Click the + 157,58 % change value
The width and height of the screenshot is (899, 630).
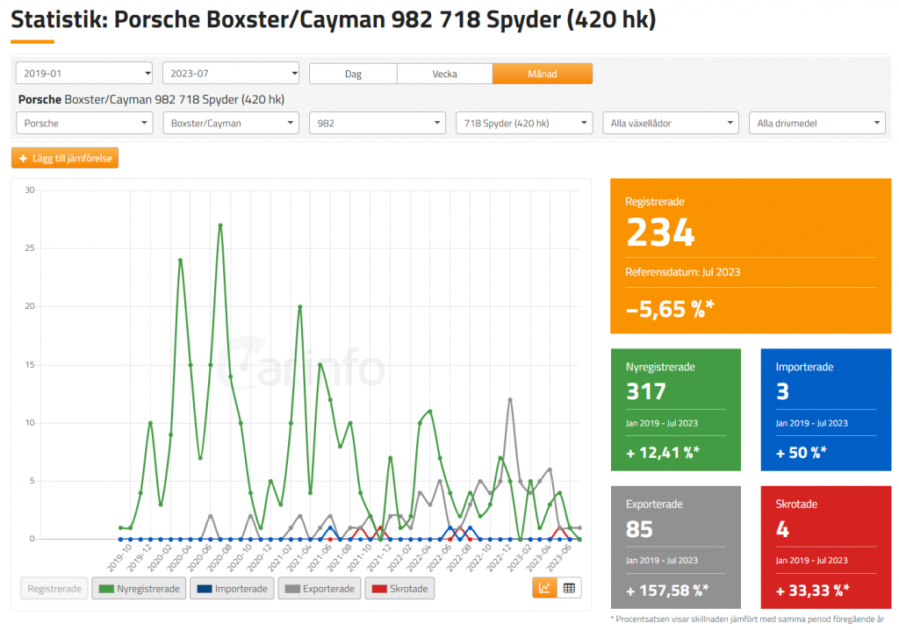667,591
